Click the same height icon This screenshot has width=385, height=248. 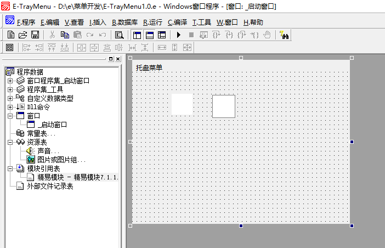(x=174, y=47)
